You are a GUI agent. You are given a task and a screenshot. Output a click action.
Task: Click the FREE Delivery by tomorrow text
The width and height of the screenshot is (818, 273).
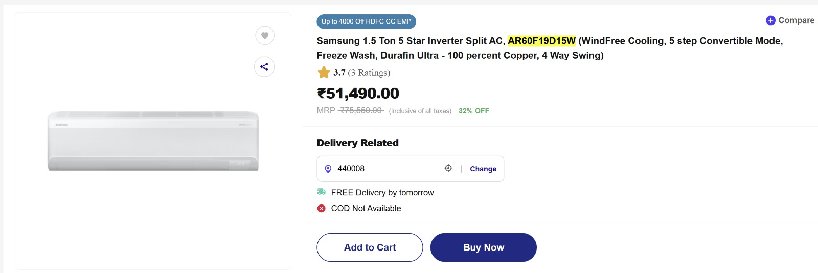tap(382, 193)
